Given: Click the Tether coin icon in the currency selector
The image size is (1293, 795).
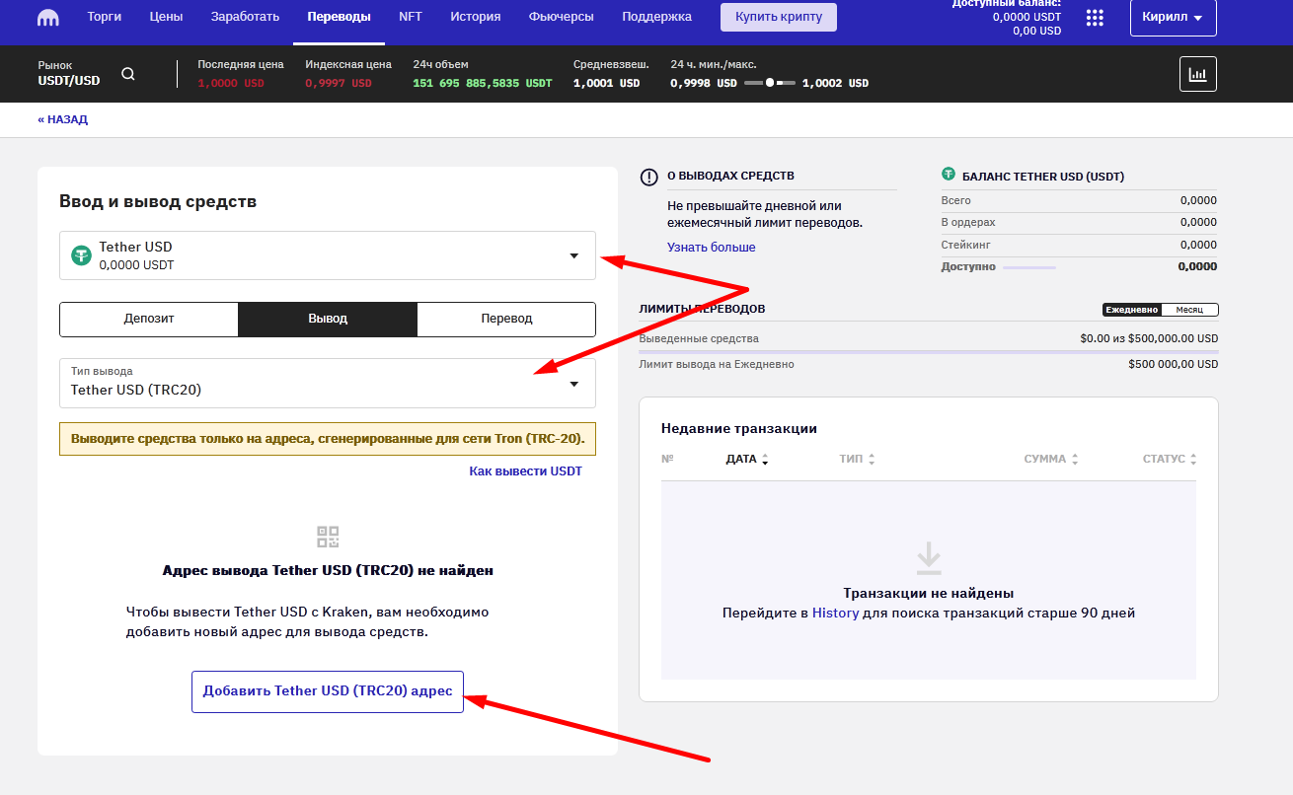Looking at the screenshot, I should tap(81, 255).
